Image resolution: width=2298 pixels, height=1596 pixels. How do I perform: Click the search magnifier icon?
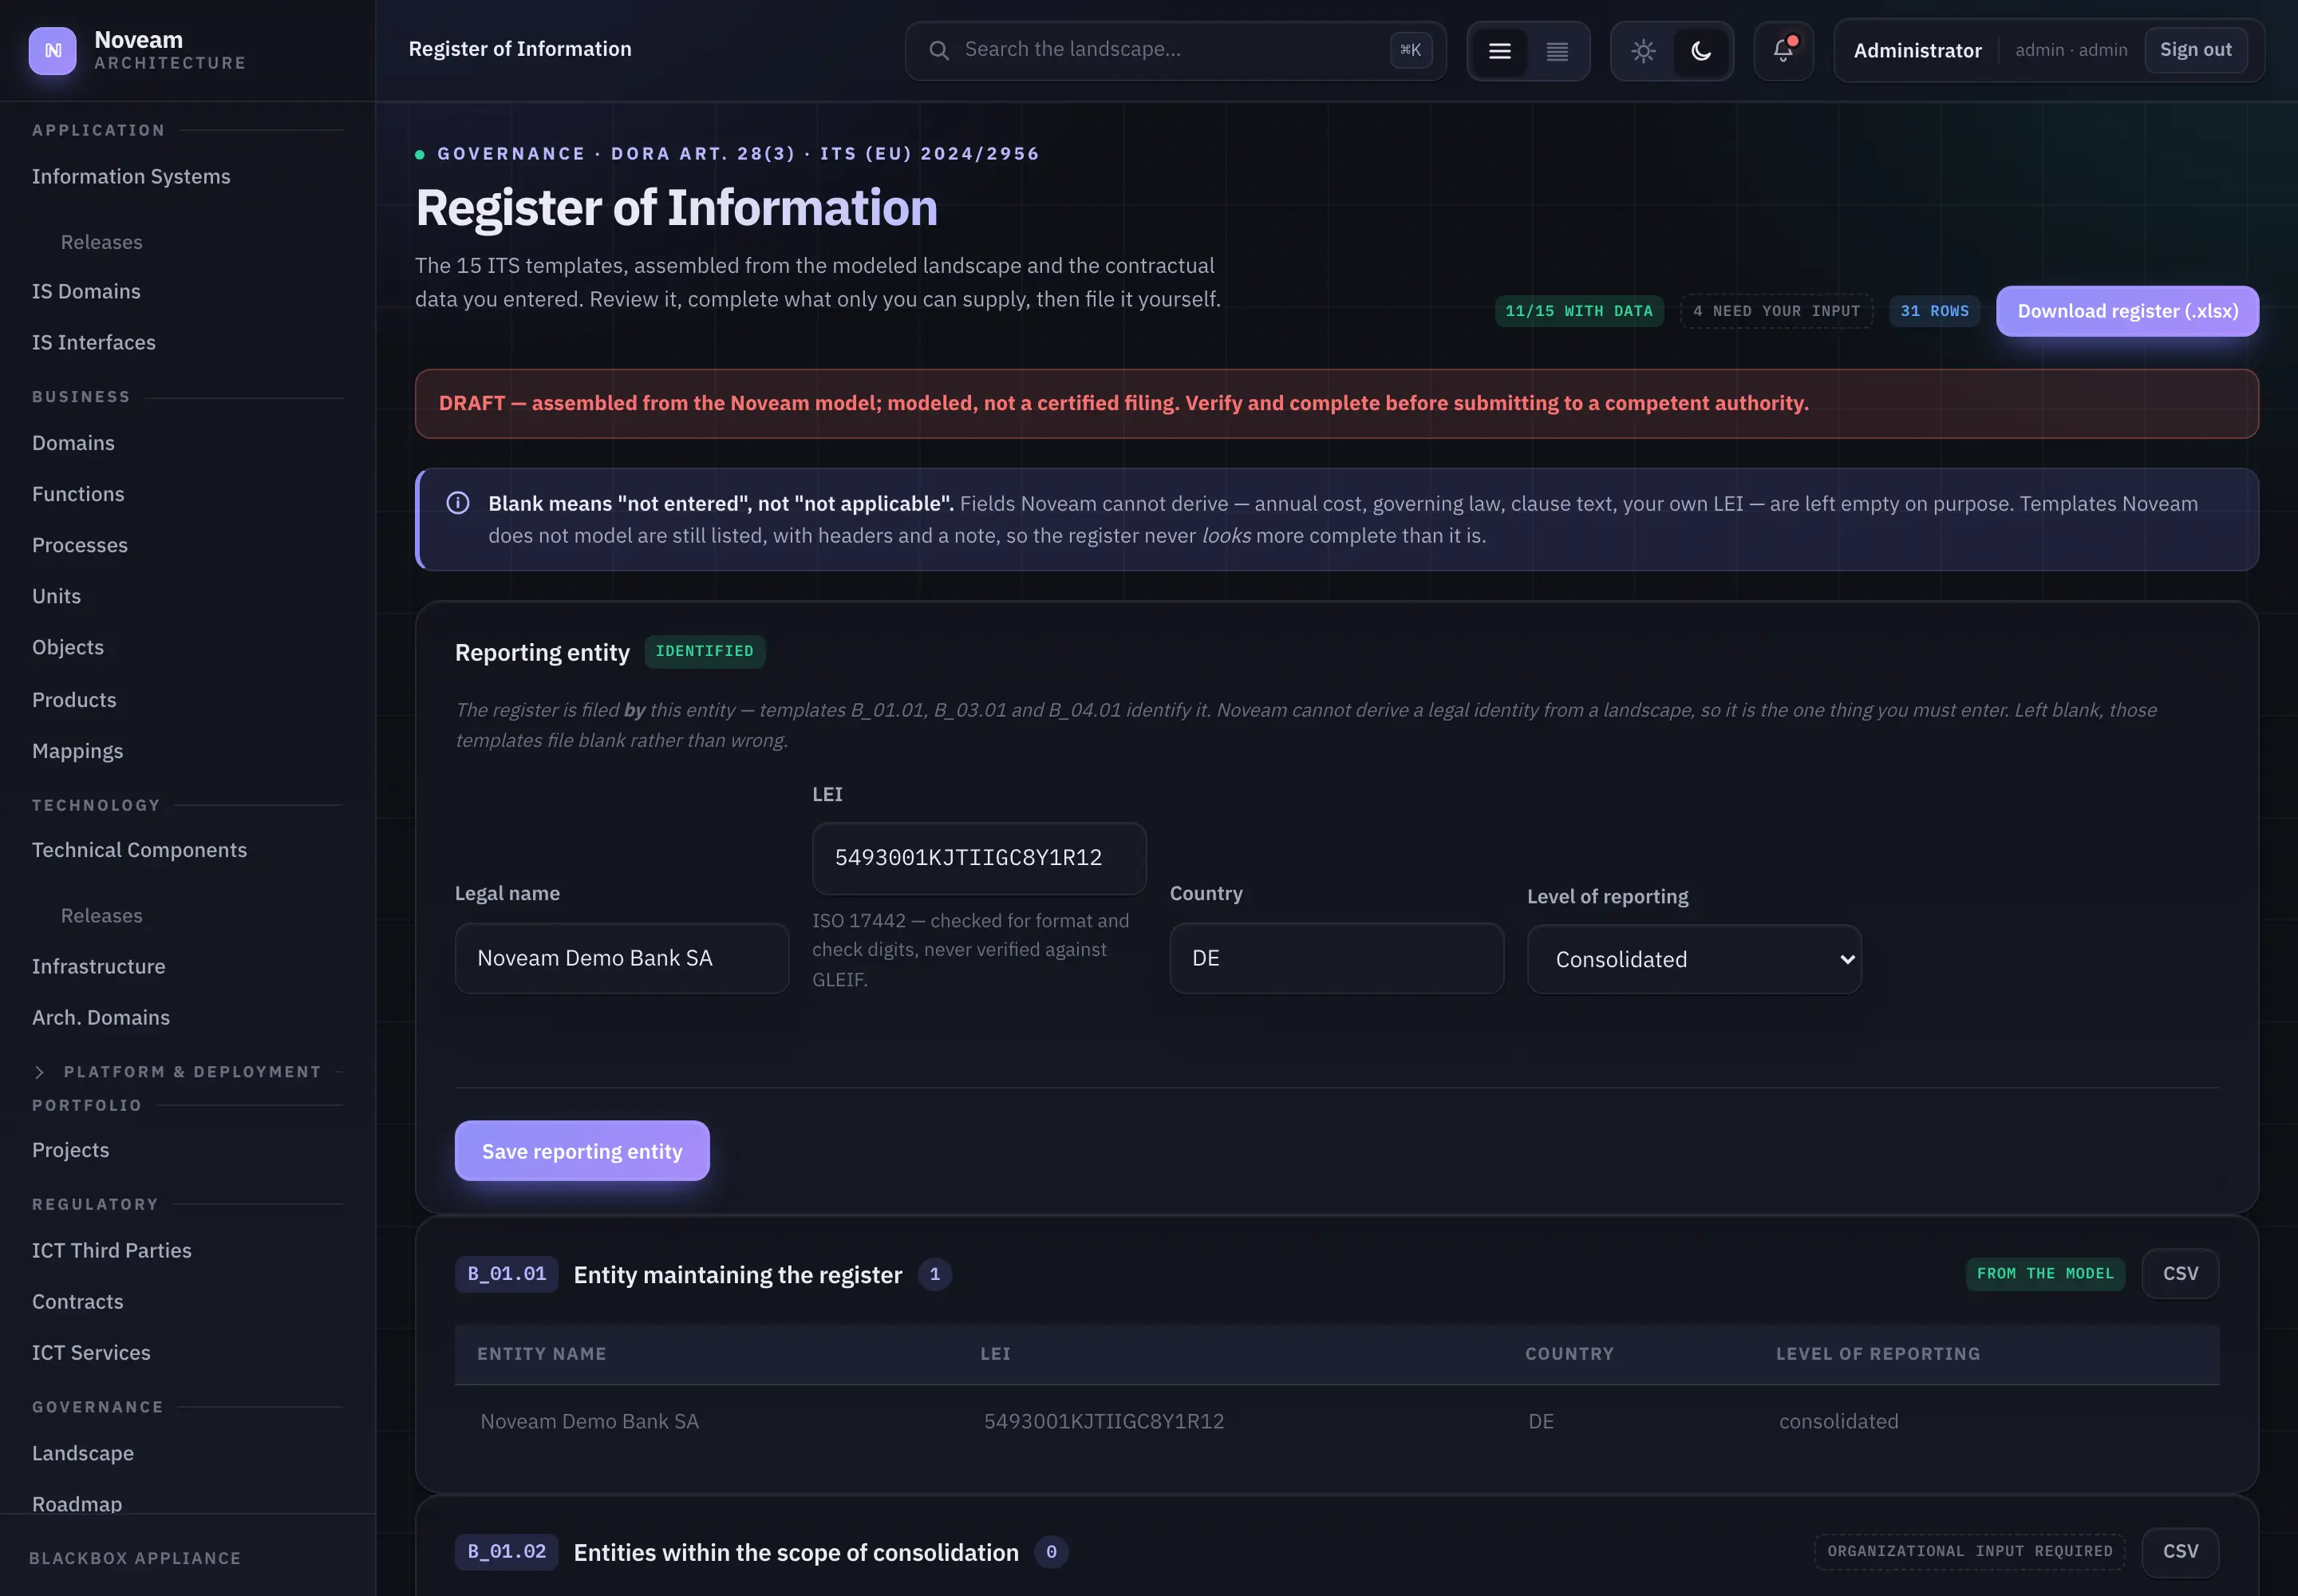click(938, 50)
